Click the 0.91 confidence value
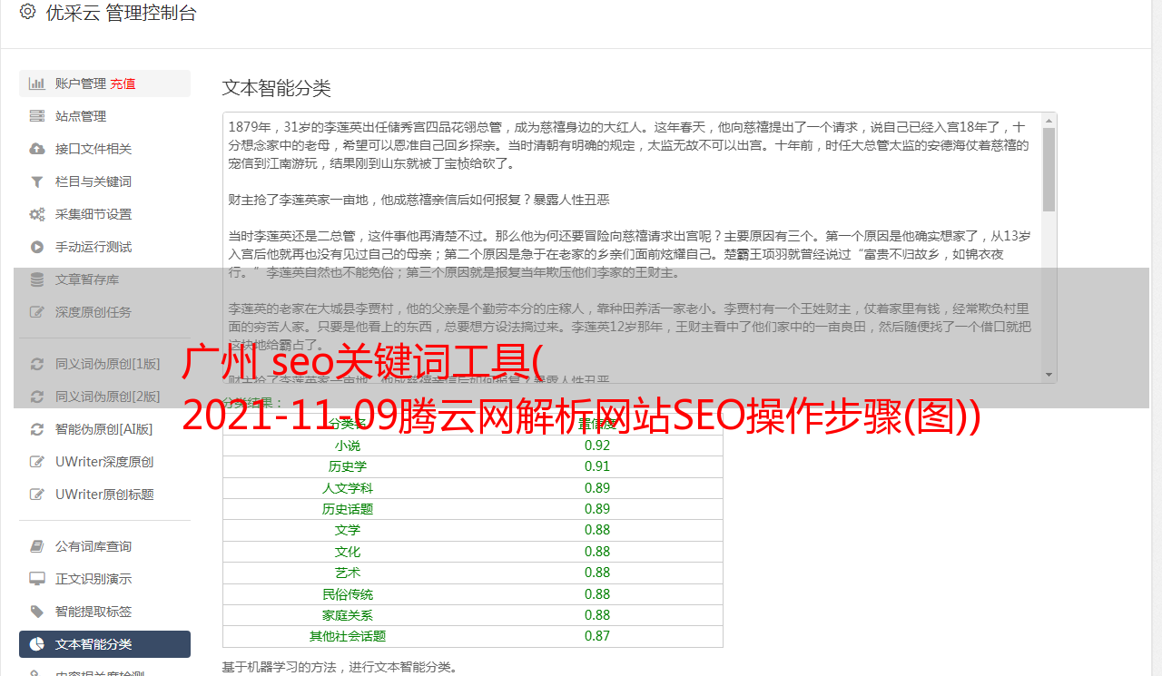Screen dimensions: 1162x676 coord(597,466)
